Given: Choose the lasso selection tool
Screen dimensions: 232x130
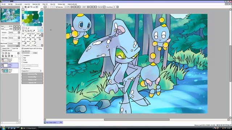Looking at the screenshot, I should pos(26,28).
